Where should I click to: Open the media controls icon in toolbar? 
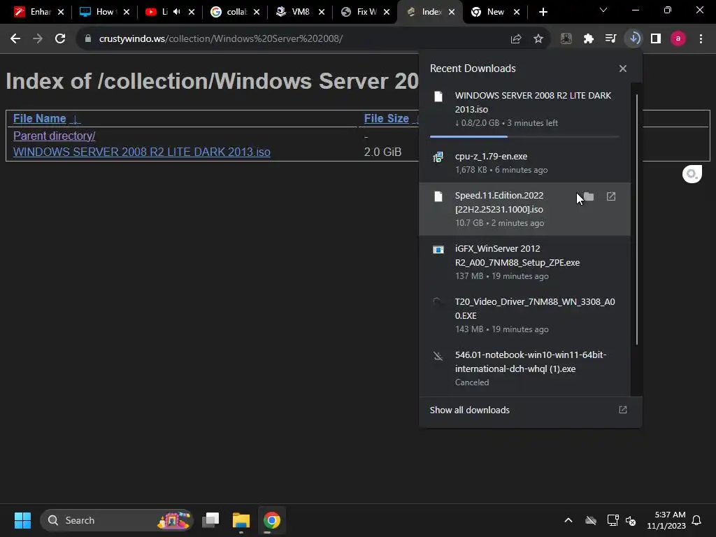click(611, 39)
